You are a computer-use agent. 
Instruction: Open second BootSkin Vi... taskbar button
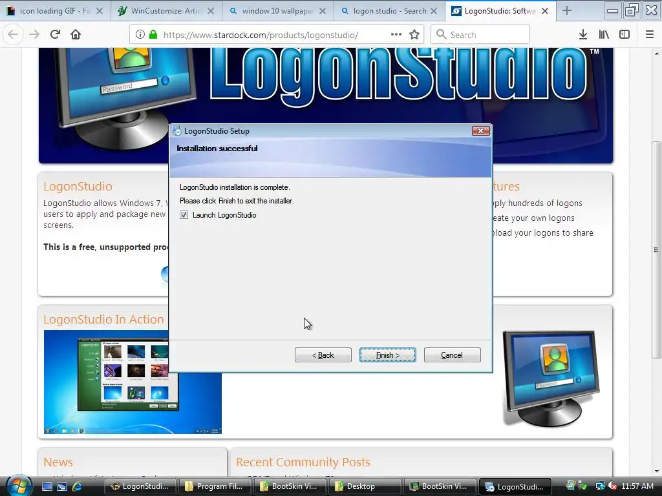pyautogui.click(x=439, y=486)
